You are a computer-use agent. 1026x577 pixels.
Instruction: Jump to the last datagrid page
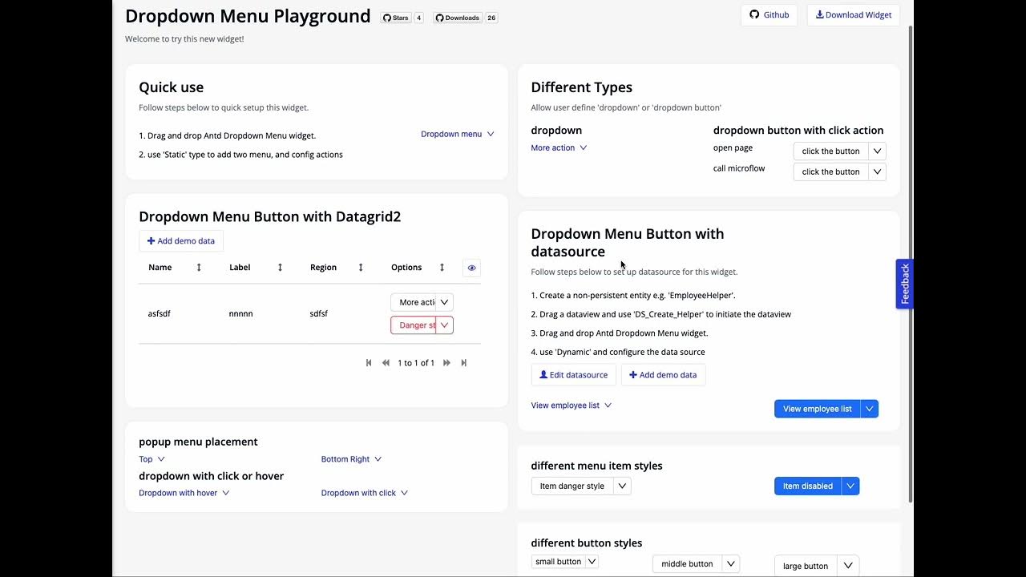click(463, 363)
